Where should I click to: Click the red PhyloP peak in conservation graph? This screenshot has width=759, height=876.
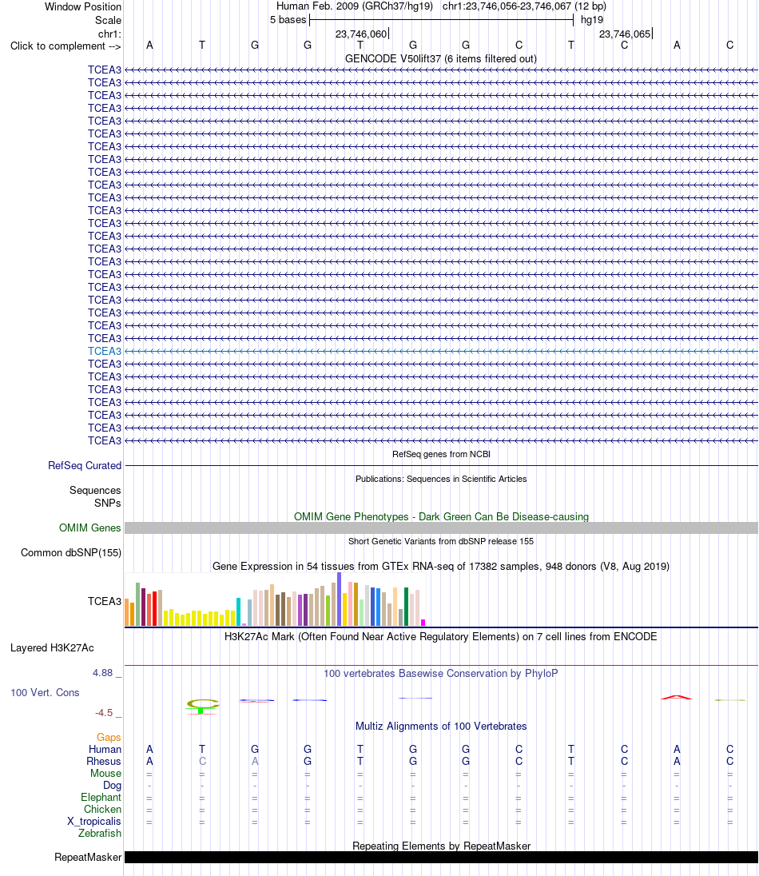677,697
